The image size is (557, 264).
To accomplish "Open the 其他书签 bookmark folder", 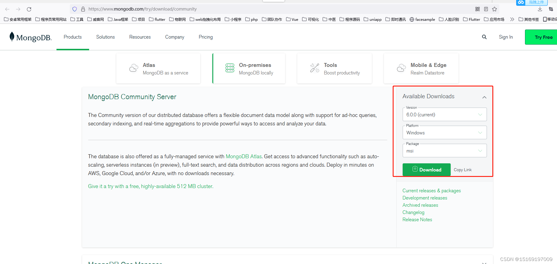I will (529, 19).
